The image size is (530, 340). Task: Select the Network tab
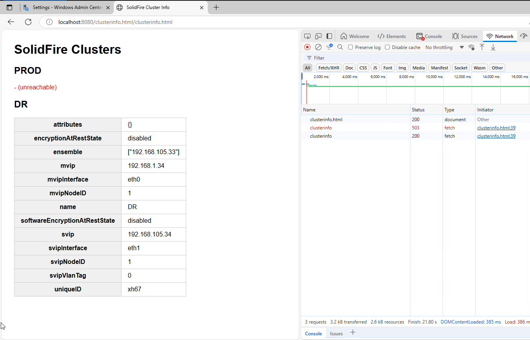click(x=500, y=36)
